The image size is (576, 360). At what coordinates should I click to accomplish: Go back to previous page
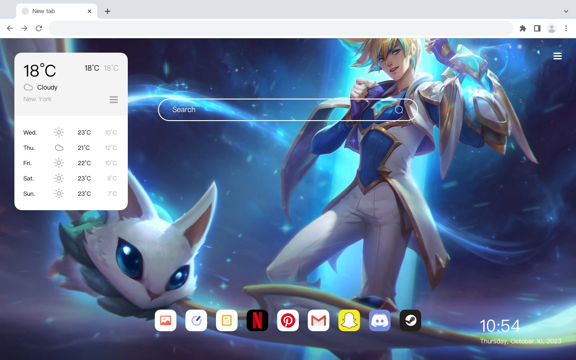pos(10,28)
